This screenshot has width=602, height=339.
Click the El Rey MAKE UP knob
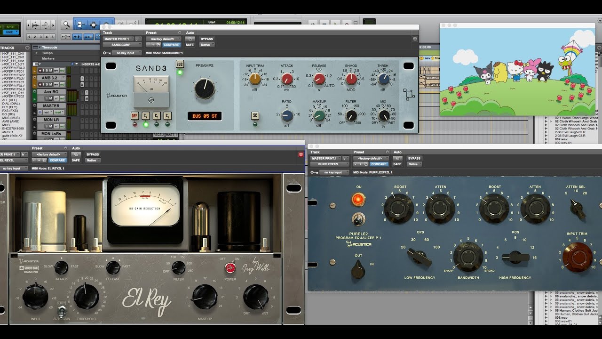205,297
